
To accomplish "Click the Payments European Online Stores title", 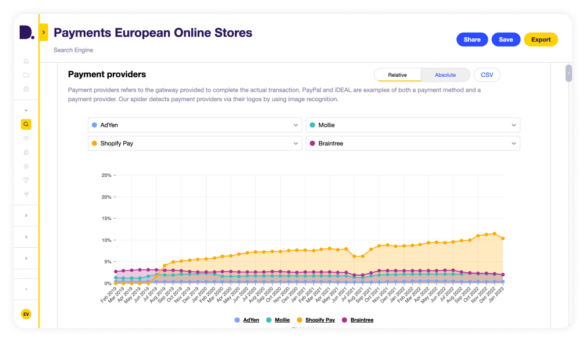I will pyautogui.click(x=153, y=33).
